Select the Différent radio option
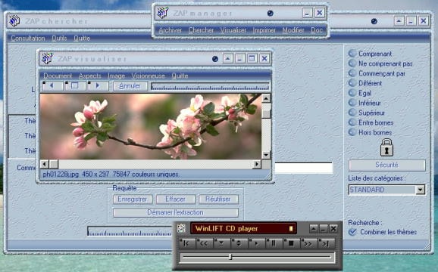Screen dimensions: 438x272 point(352,83)
